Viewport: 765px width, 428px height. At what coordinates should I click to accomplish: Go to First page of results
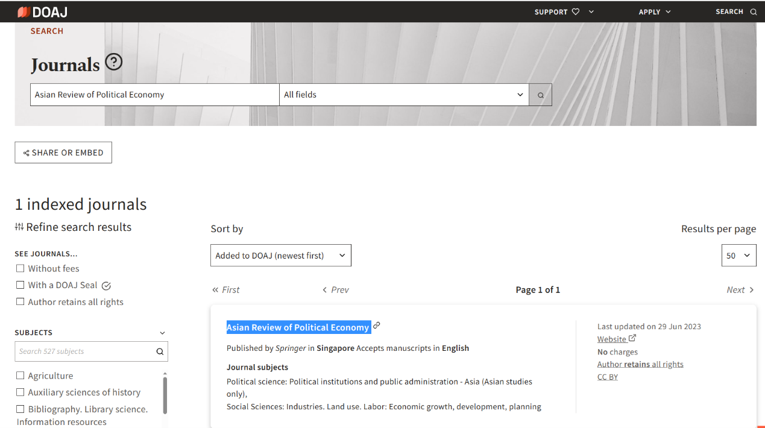(x=225, y=290)
